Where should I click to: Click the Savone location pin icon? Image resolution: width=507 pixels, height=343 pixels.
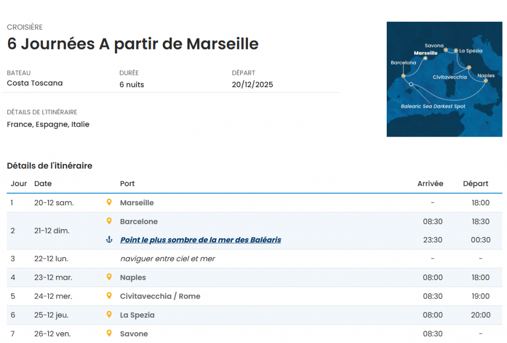(109, 334)
